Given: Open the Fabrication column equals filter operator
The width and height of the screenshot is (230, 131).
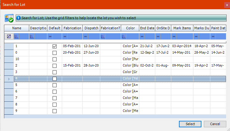Looking at the screenshot, I should pyautogui.click(x=65, y=36).
